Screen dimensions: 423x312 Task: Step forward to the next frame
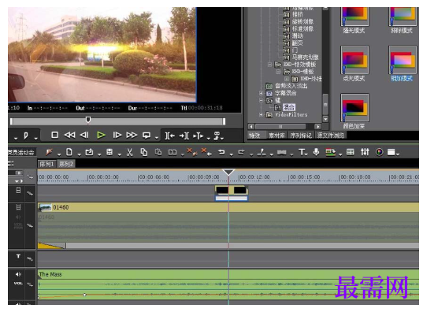(117, 135)
